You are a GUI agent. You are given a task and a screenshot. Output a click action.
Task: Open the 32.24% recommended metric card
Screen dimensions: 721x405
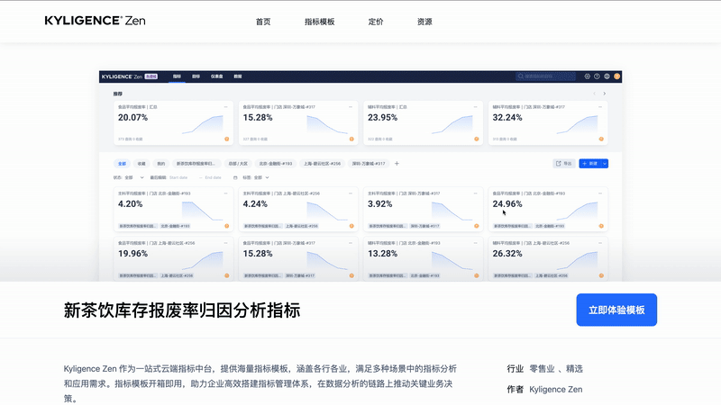tap(548, 122)
